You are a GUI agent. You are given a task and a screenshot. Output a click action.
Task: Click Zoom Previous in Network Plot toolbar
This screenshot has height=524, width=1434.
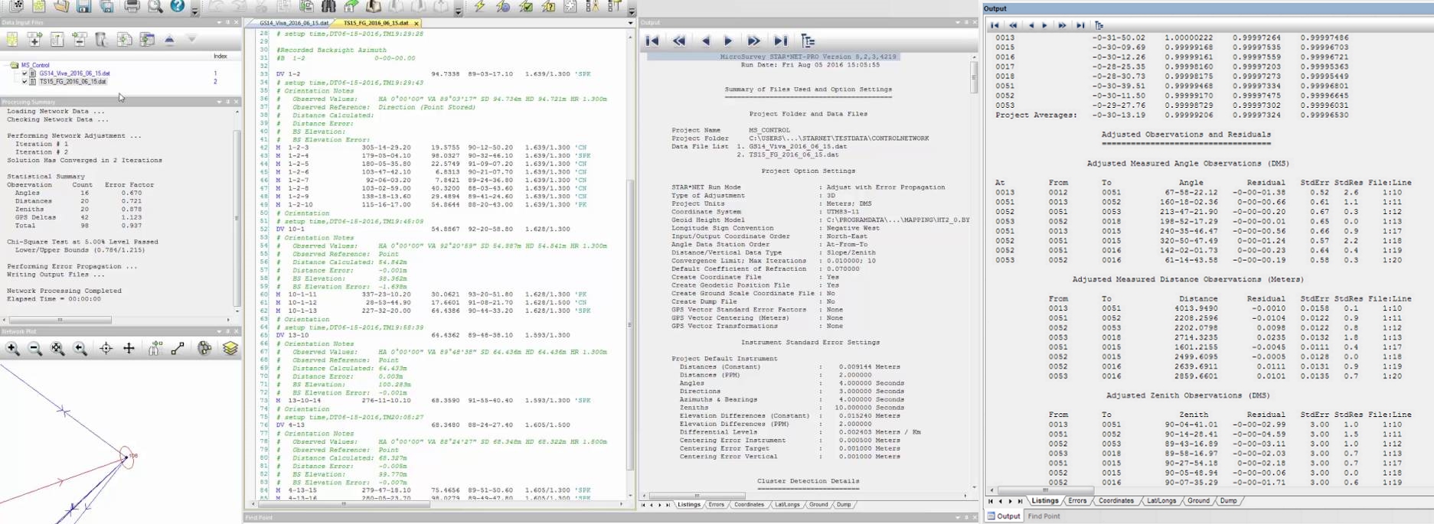(80, 349)
